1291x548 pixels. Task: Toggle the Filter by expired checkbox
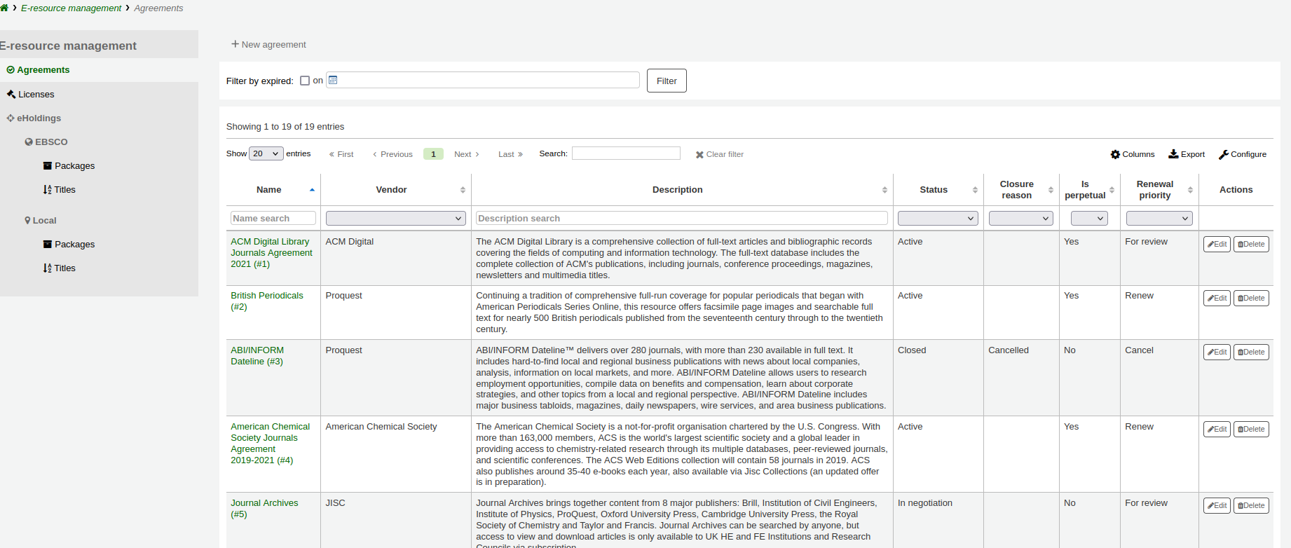pos(305,81)
